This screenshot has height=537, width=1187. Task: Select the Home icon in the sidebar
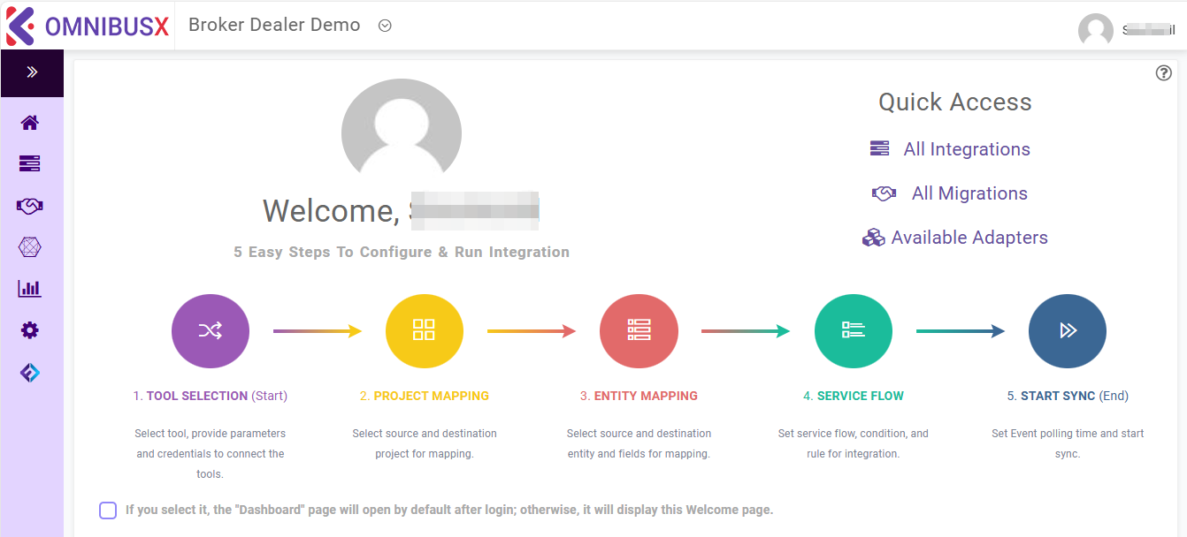pyautogui.click(x=29, y=123)
